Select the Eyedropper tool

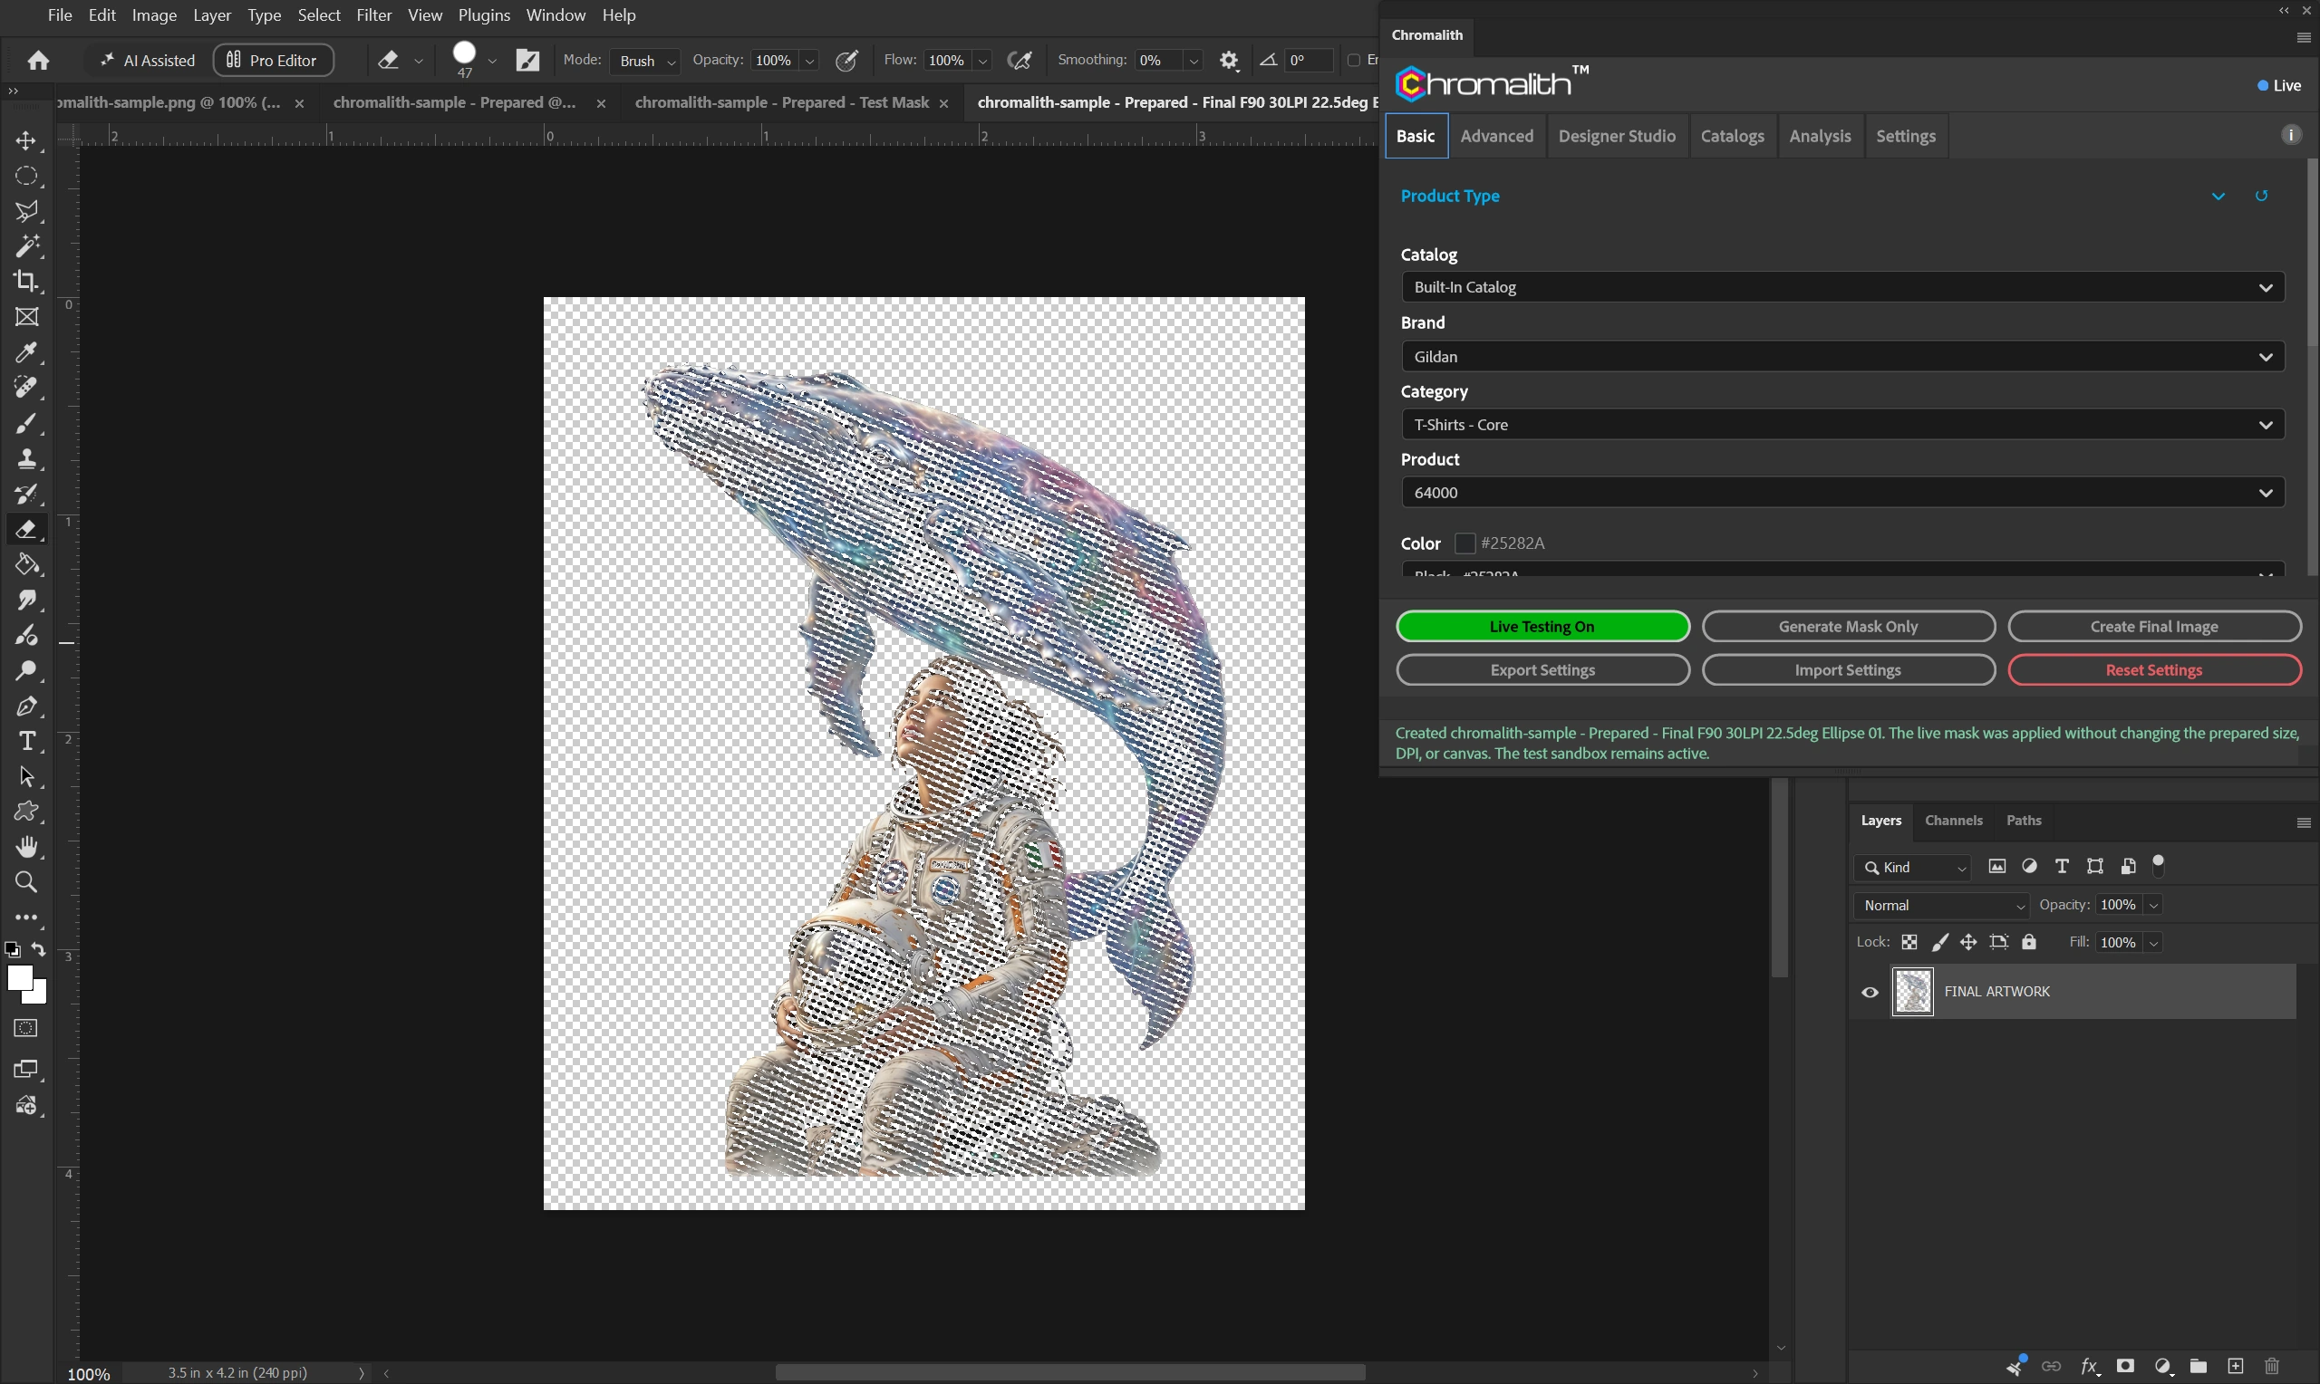tap(26, 352)
